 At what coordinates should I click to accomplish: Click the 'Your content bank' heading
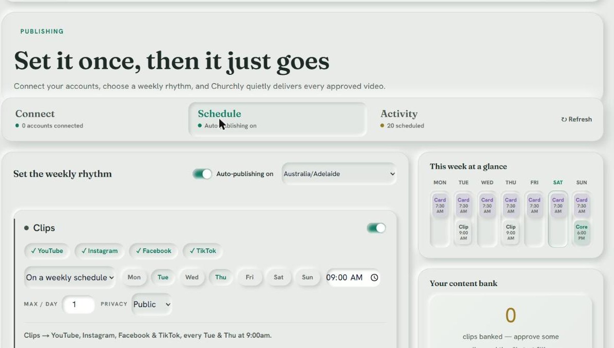coord(464,283)
